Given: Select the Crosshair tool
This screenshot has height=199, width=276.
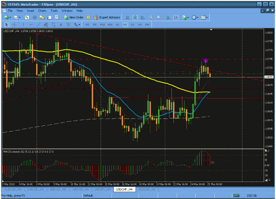Looking at the screenshot, I should [14, 25].
